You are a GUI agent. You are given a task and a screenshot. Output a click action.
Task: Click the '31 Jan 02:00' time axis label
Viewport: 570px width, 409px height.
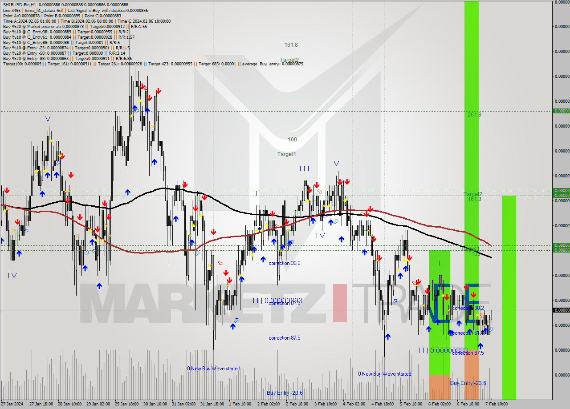point(184,404)
